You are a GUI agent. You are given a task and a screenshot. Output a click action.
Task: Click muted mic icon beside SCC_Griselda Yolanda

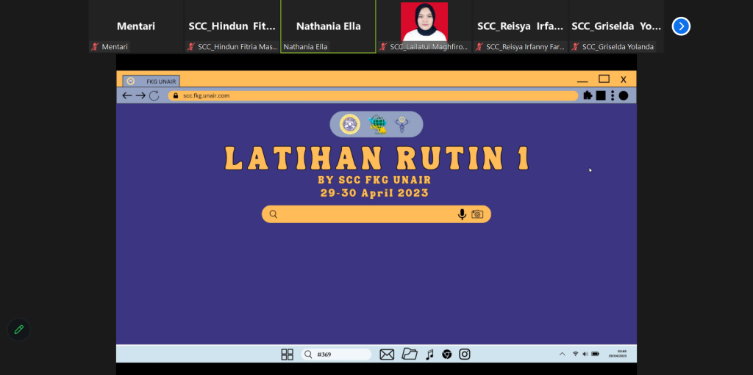[x=575, y=47]
